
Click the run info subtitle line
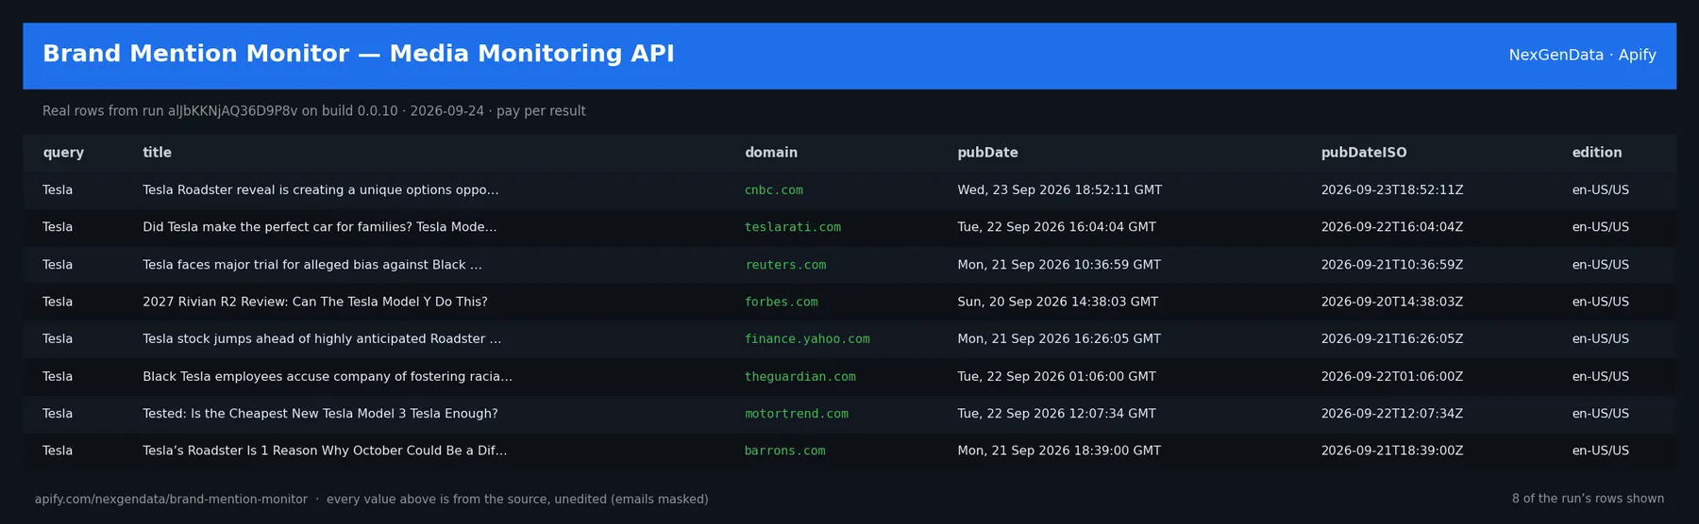pos(314,111)
